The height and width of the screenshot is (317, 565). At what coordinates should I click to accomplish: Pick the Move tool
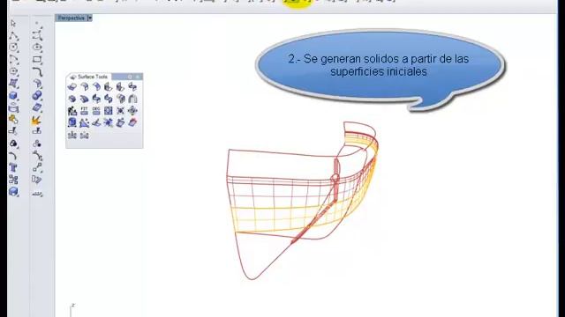pyautogui.click(x=37, y=168)
